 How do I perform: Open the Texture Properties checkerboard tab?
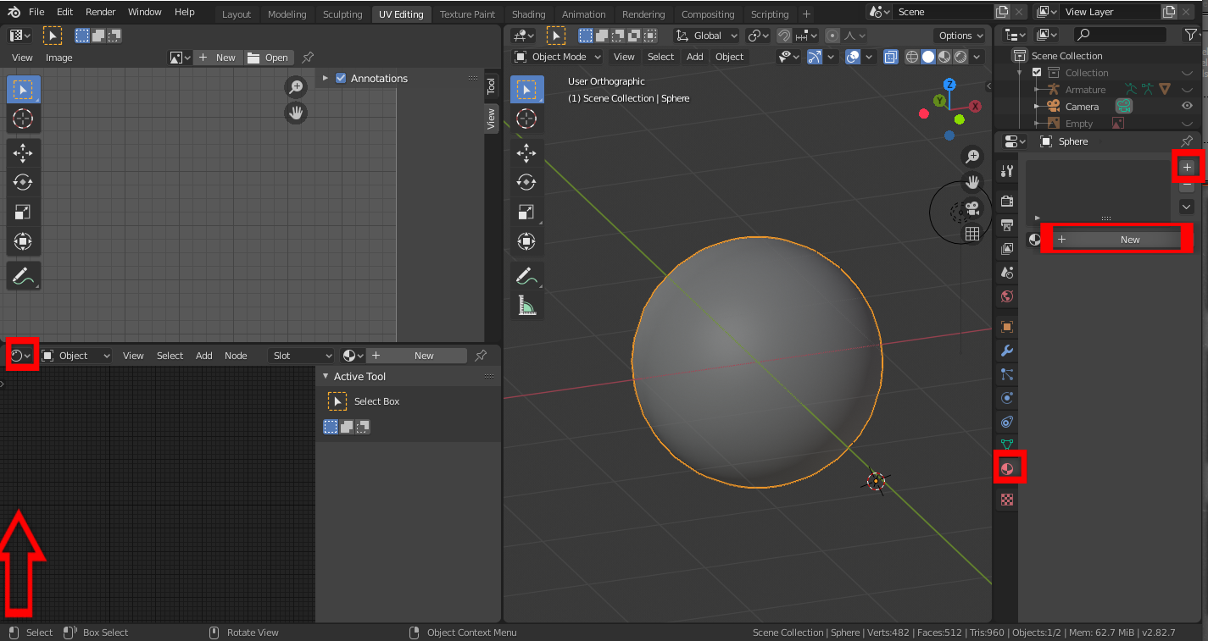tap(1006, 500)
